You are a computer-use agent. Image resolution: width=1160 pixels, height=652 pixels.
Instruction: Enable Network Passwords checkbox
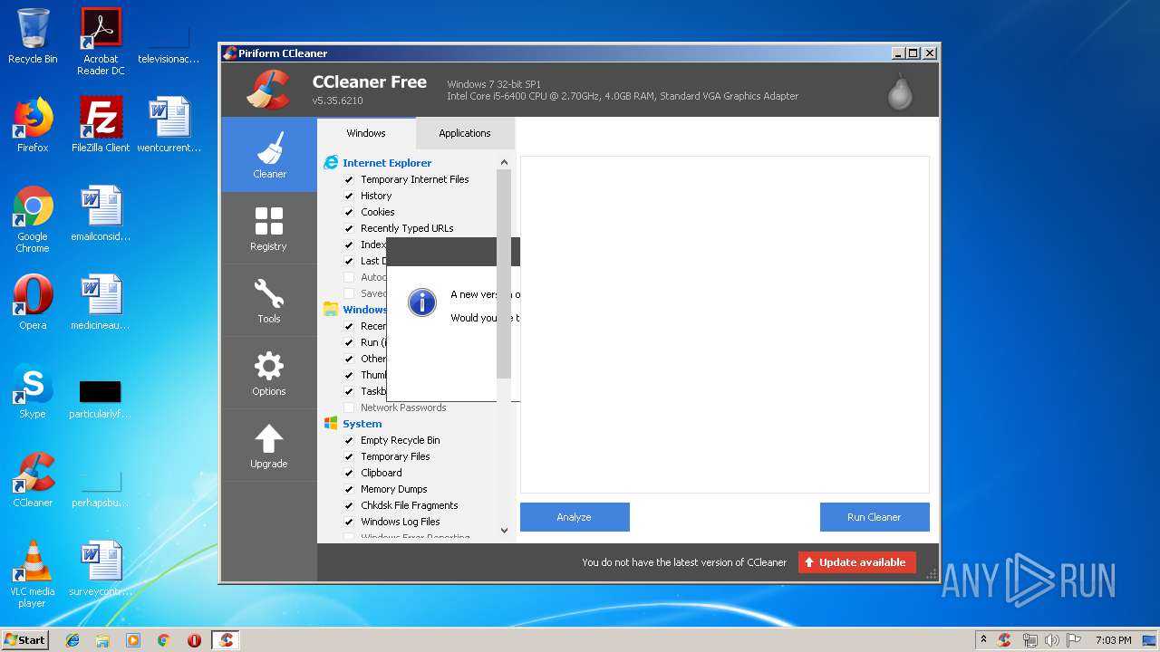point(349,407)
